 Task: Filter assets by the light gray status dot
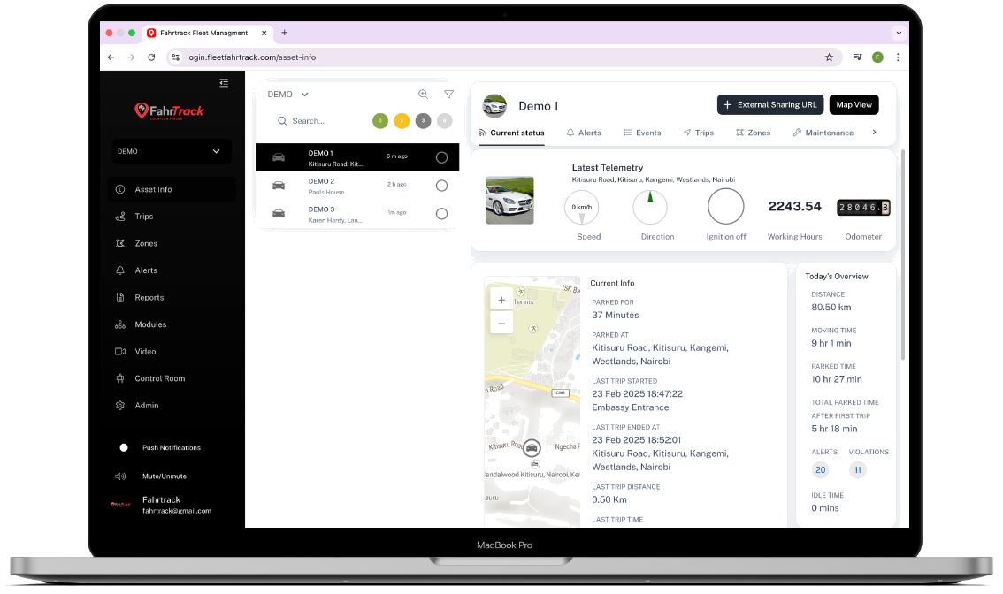point(445,120)
